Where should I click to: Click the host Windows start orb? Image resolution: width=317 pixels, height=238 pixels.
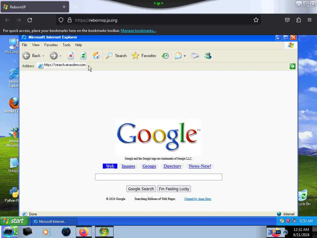tap(8, 232)
